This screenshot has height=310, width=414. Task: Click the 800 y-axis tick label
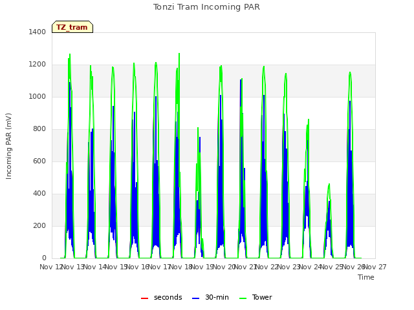(x=39, y=129)
